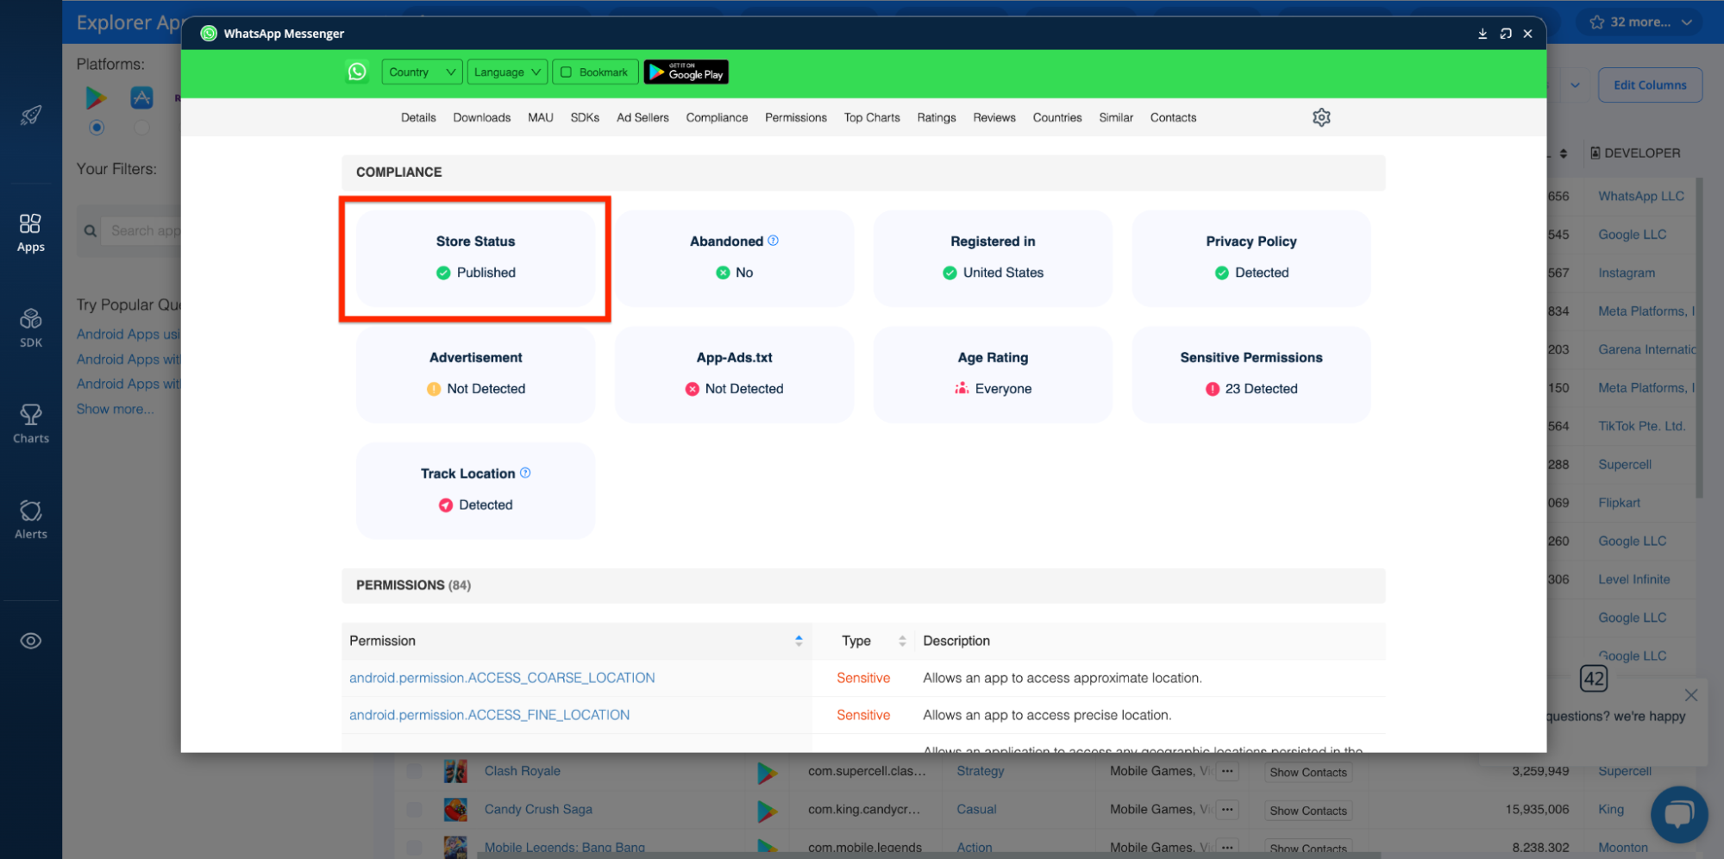
Task: Switch to the Top Charts tab
Action: click(x=872, y=117)
